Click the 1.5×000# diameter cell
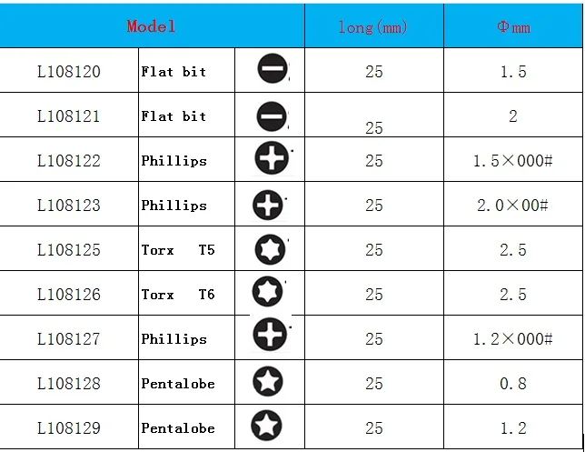 tap(513, 161)
